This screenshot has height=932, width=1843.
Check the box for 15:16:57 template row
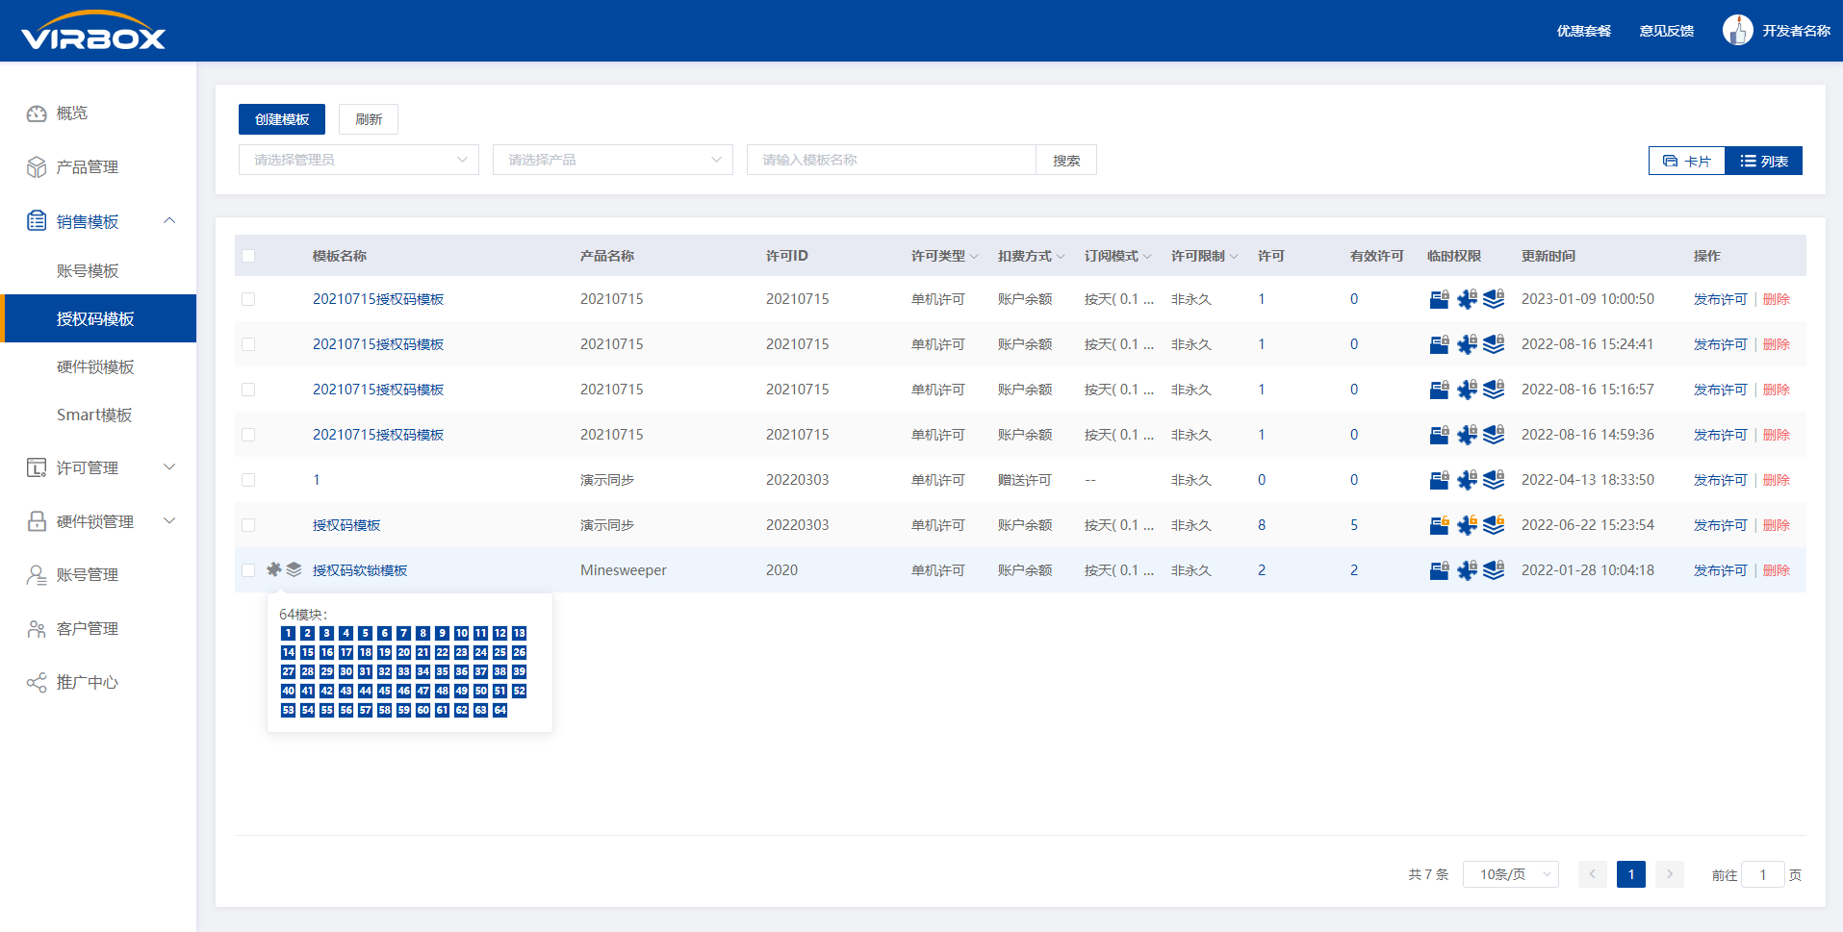248,390
